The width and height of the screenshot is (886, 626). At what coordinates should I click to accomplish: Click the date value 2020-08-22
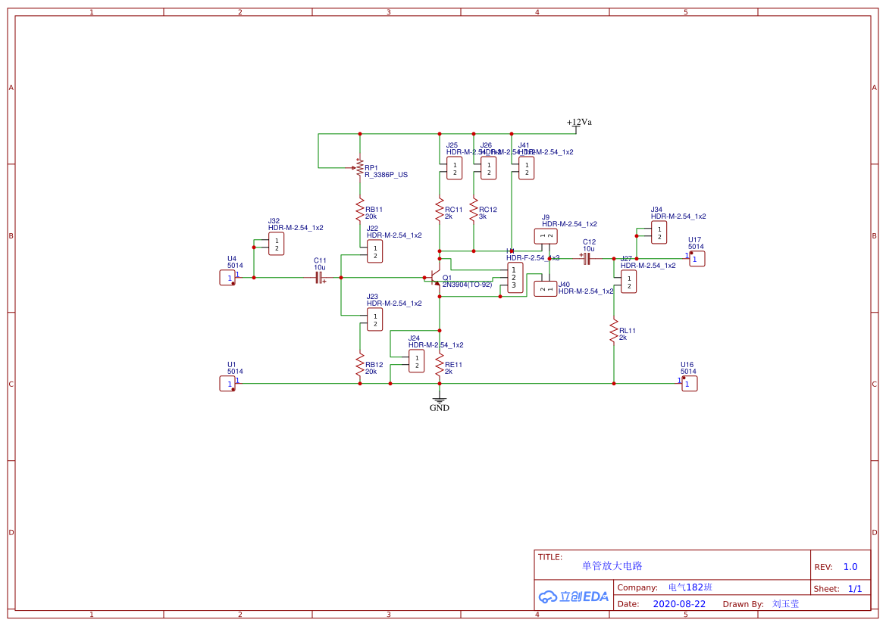679,604
